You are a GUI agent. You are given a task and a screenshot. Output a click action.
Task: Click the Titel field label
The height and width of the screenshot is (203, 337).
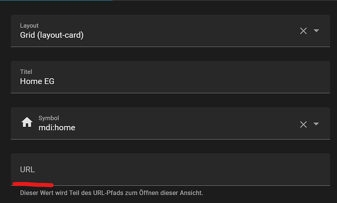point(26,72)
